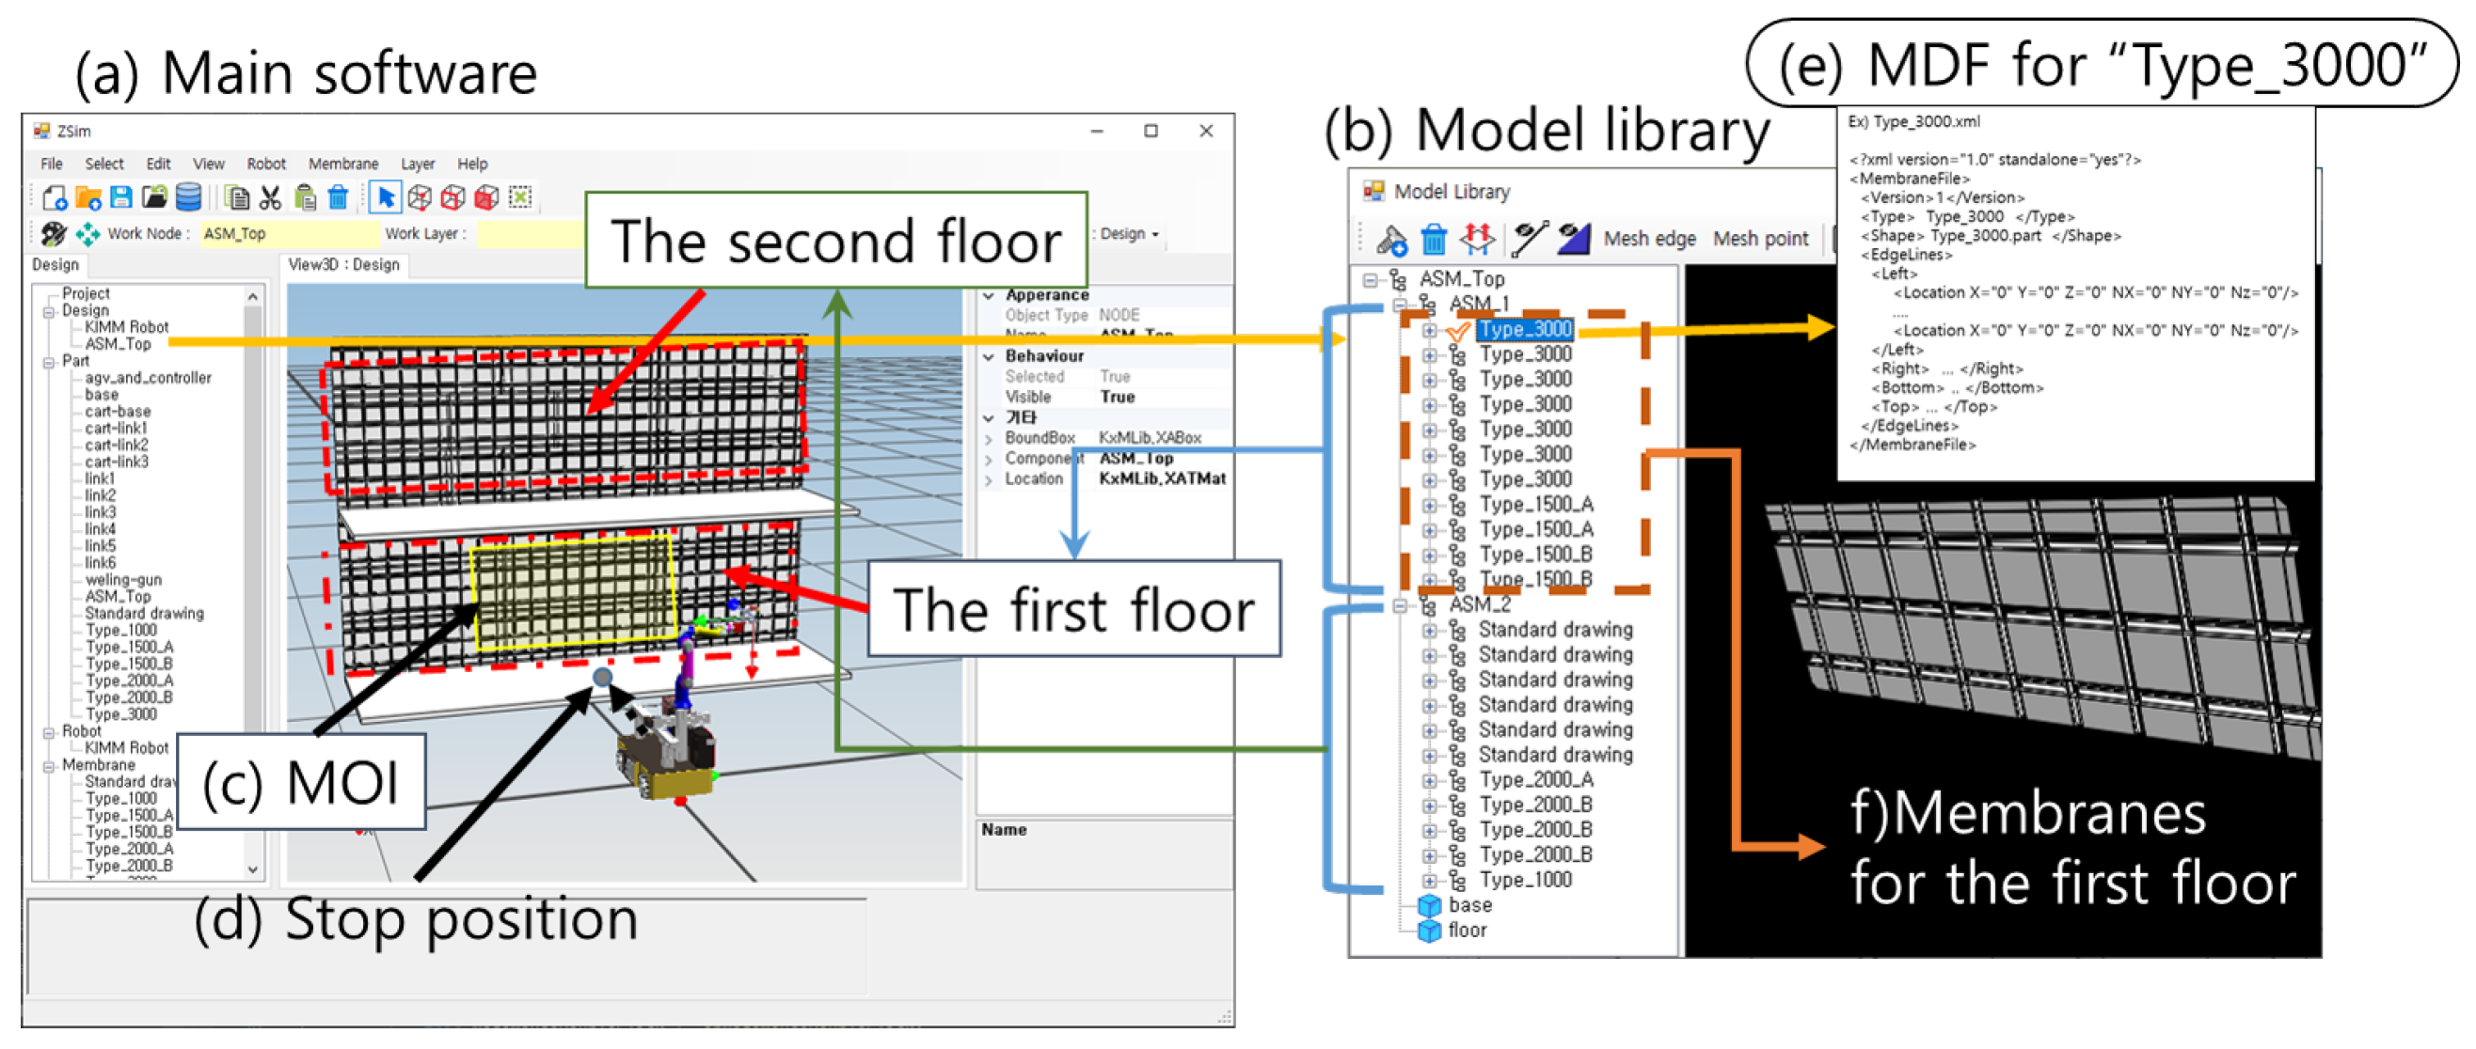Collapse the Behaviour property section
This screenshot has height=1049, width=2476.
pos(988,356)
